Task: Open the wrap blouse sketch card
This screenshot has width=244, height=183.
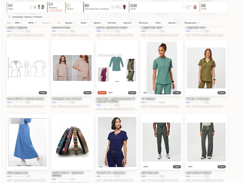Action: click(27, 68)
